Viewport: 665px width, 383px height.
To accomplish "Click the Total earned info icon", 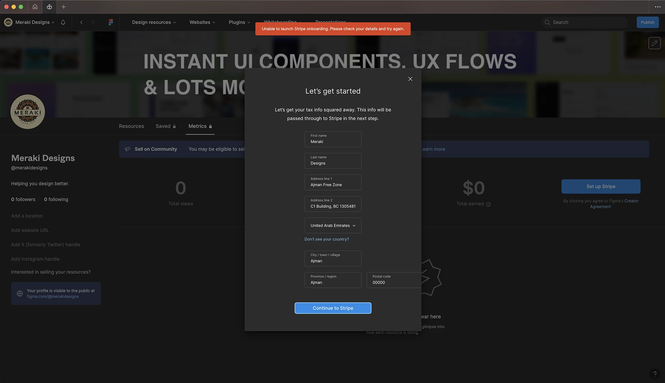I will coord(488,204).
